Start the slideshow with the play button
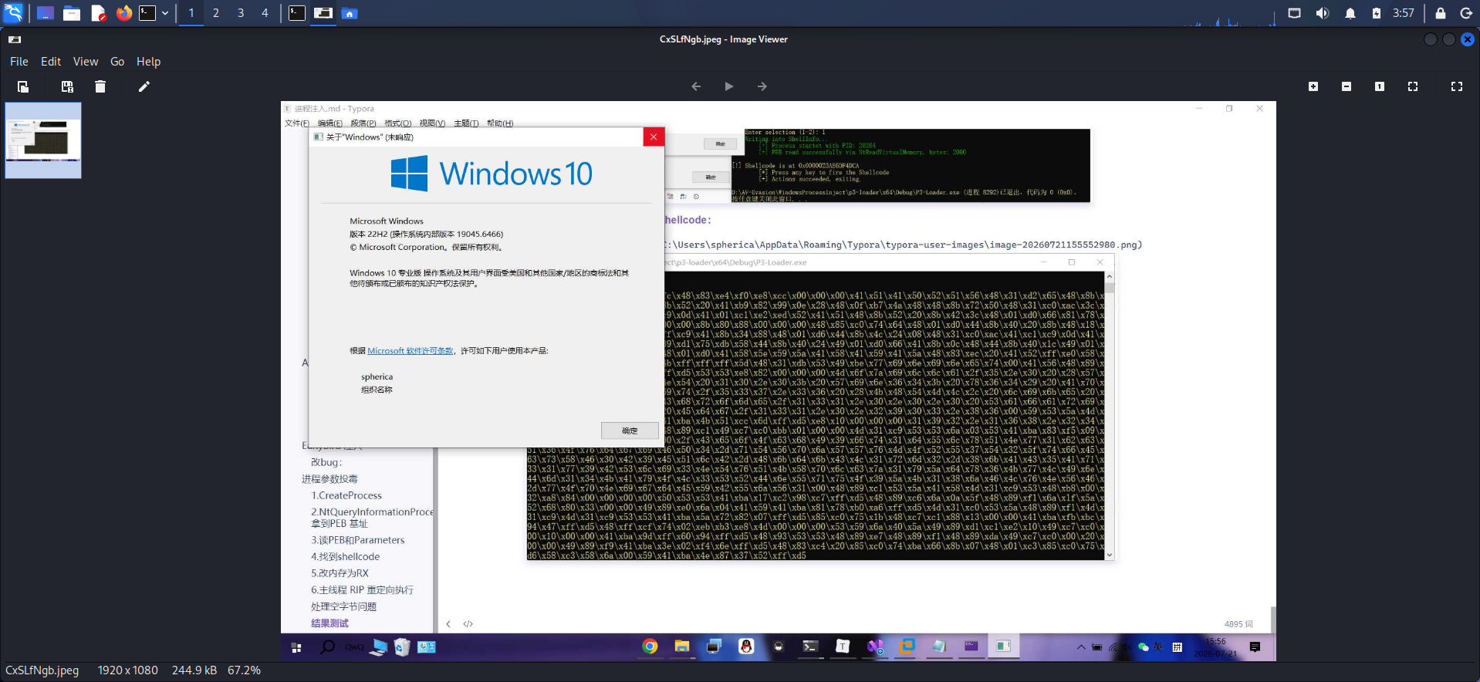 click(729, 86)
